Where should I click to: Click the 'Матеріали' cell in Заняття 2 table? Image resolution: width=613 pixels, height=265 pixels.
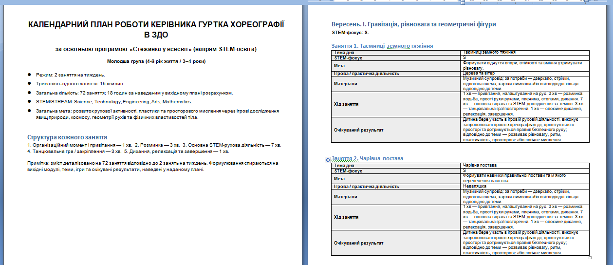tap(396, 197)
